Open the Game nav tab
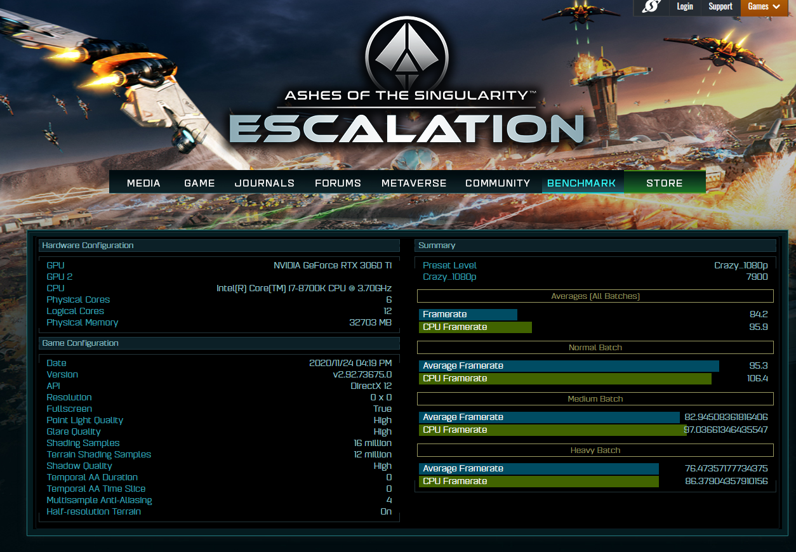The width and height of the screenshot is (796, 552). coord(199,183)
